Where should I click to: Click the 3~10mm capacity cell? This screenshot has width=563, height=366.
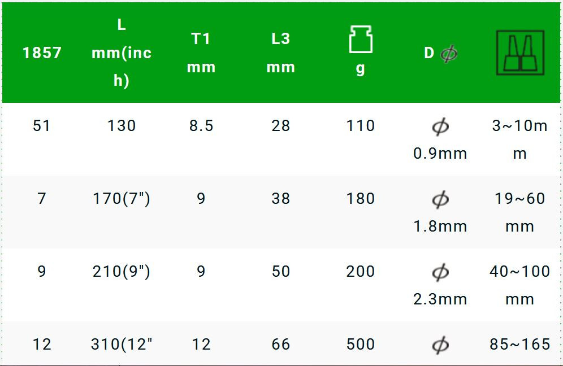pyautogui.click(x=519, y=139)
